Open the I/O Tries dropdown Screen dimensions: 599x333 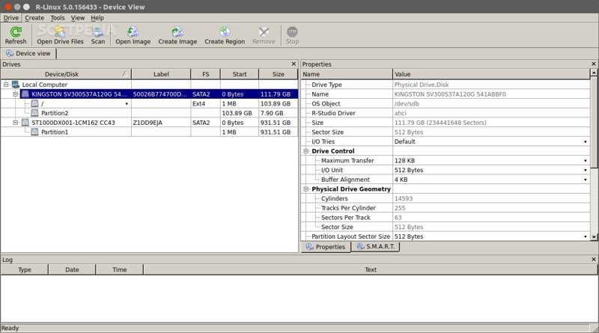coord(586,141)
